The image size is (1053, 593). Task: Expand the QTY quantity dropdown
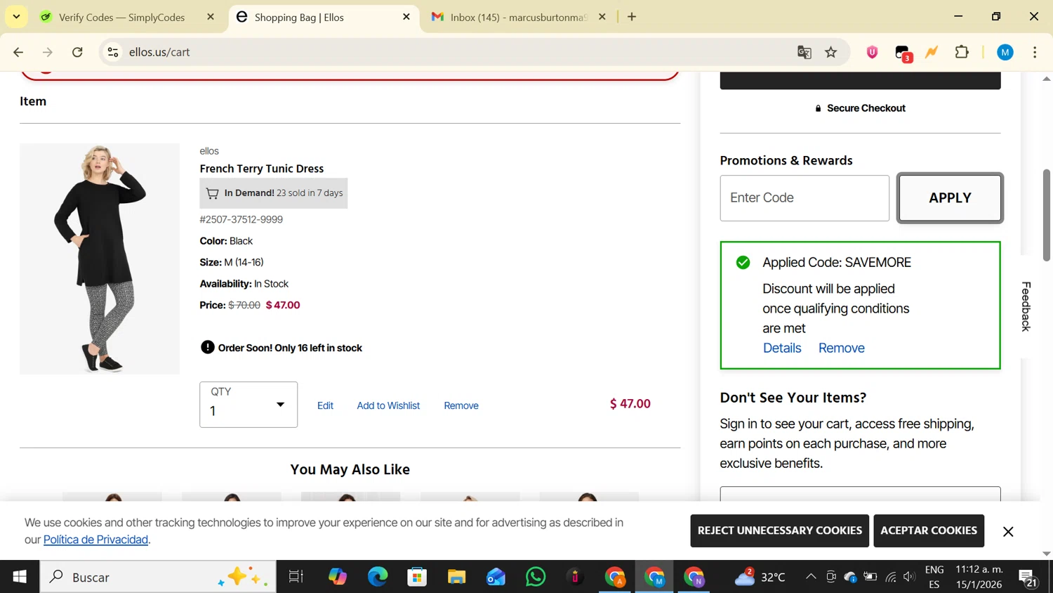[x=249, y=405]
